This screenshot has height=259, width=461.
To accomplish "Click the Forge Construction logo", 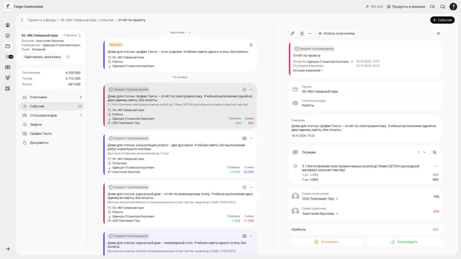I will pyautogui.click(x=8, y=7).
